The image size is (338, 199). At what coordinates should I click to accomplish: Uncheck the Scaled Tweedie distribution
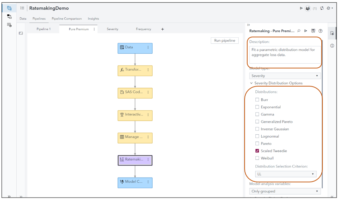tap(257, 151)
